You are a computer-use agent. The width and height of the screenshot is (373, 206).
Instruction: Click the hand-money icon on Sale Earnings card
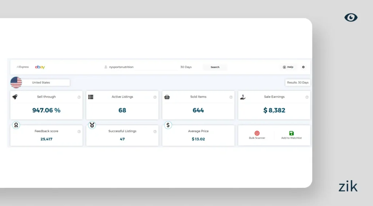coord(243,97)
